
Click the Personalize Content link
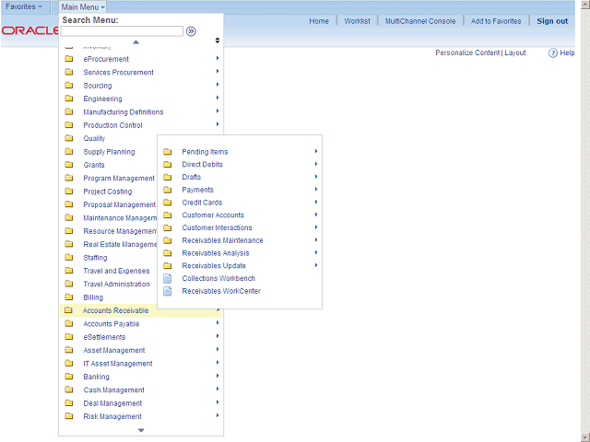pos(466,53)
